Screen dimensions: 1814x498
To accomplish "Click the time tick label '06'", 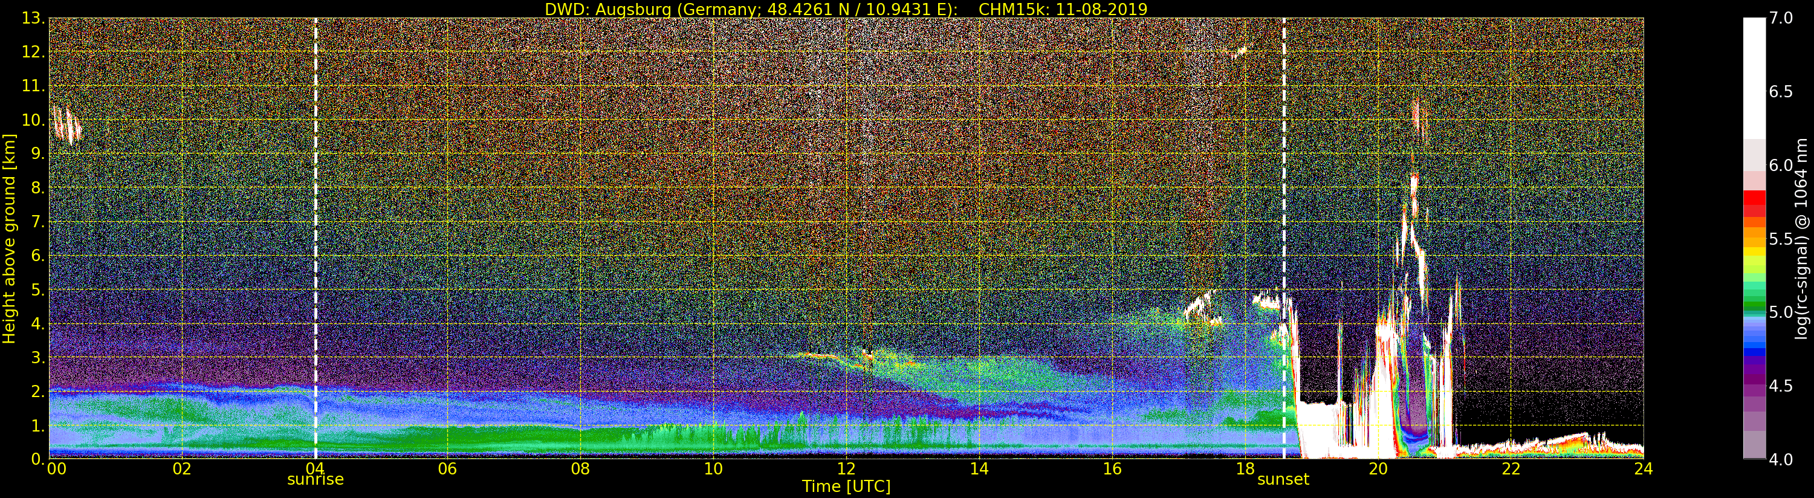I will (x=447, y=468).
